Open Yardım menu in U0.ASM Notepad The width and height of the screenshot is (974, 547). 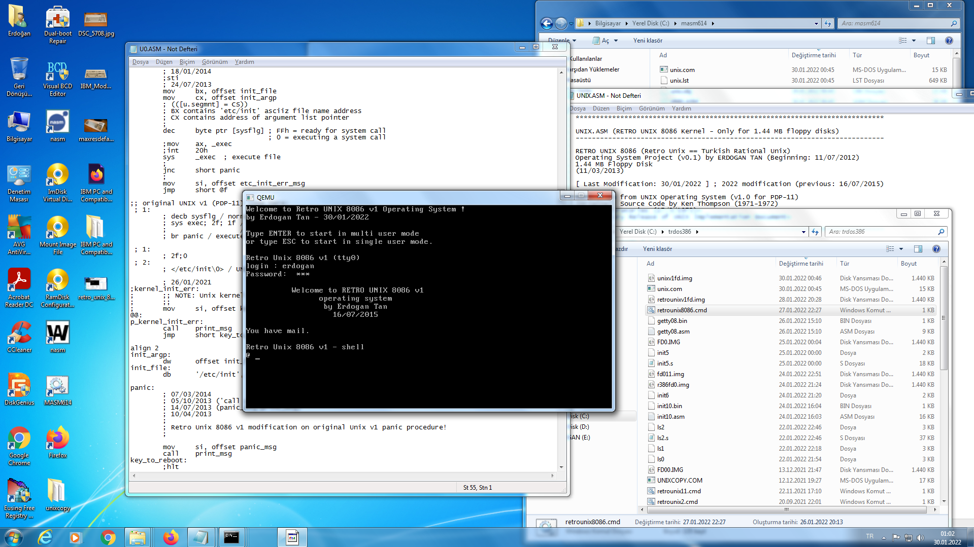point(245,62)
